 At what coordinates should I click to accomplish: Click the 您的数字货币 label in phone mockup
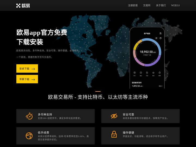(x=137, y=83)
